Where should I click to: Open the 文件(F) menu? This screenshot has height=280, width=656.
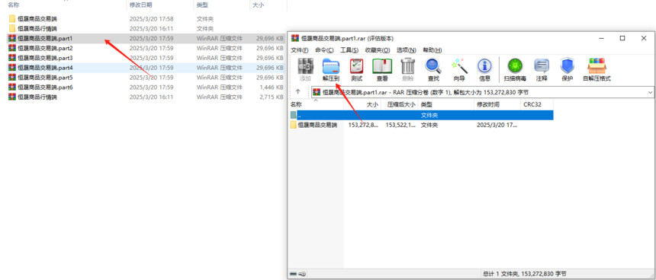(x=300, y=50)
